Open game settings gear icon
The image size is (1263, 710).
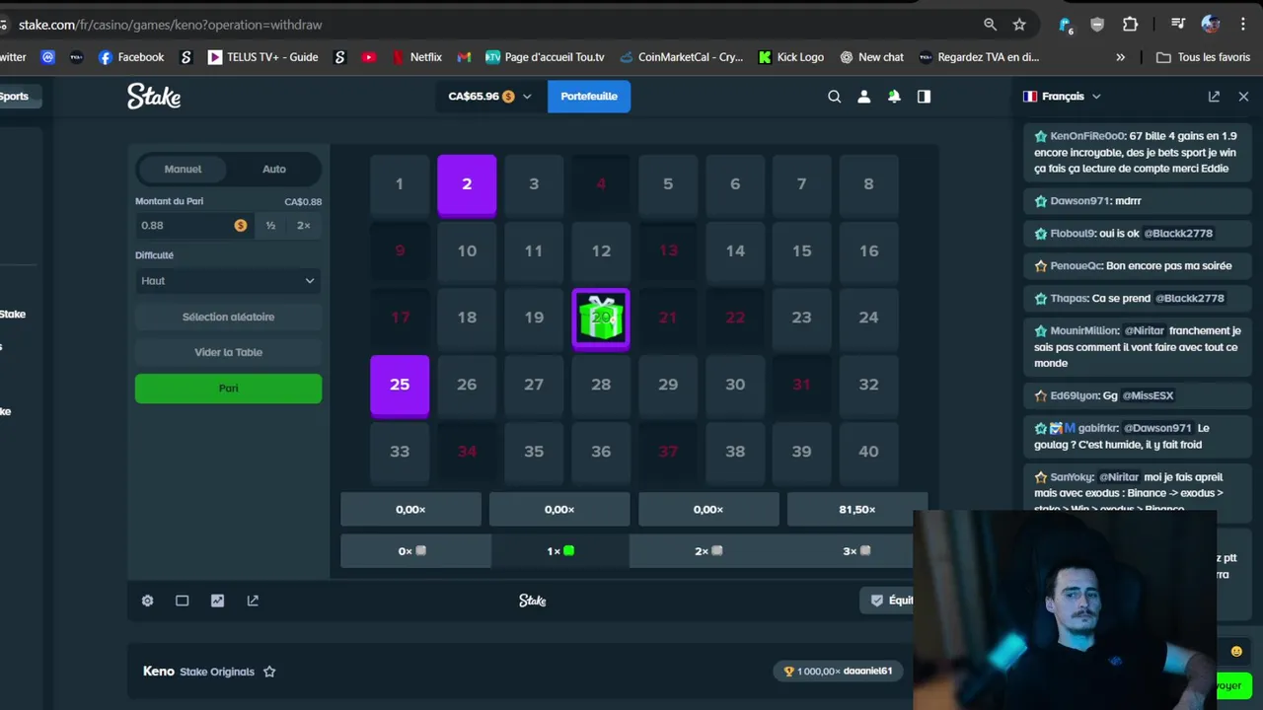(x=148, y=601)
